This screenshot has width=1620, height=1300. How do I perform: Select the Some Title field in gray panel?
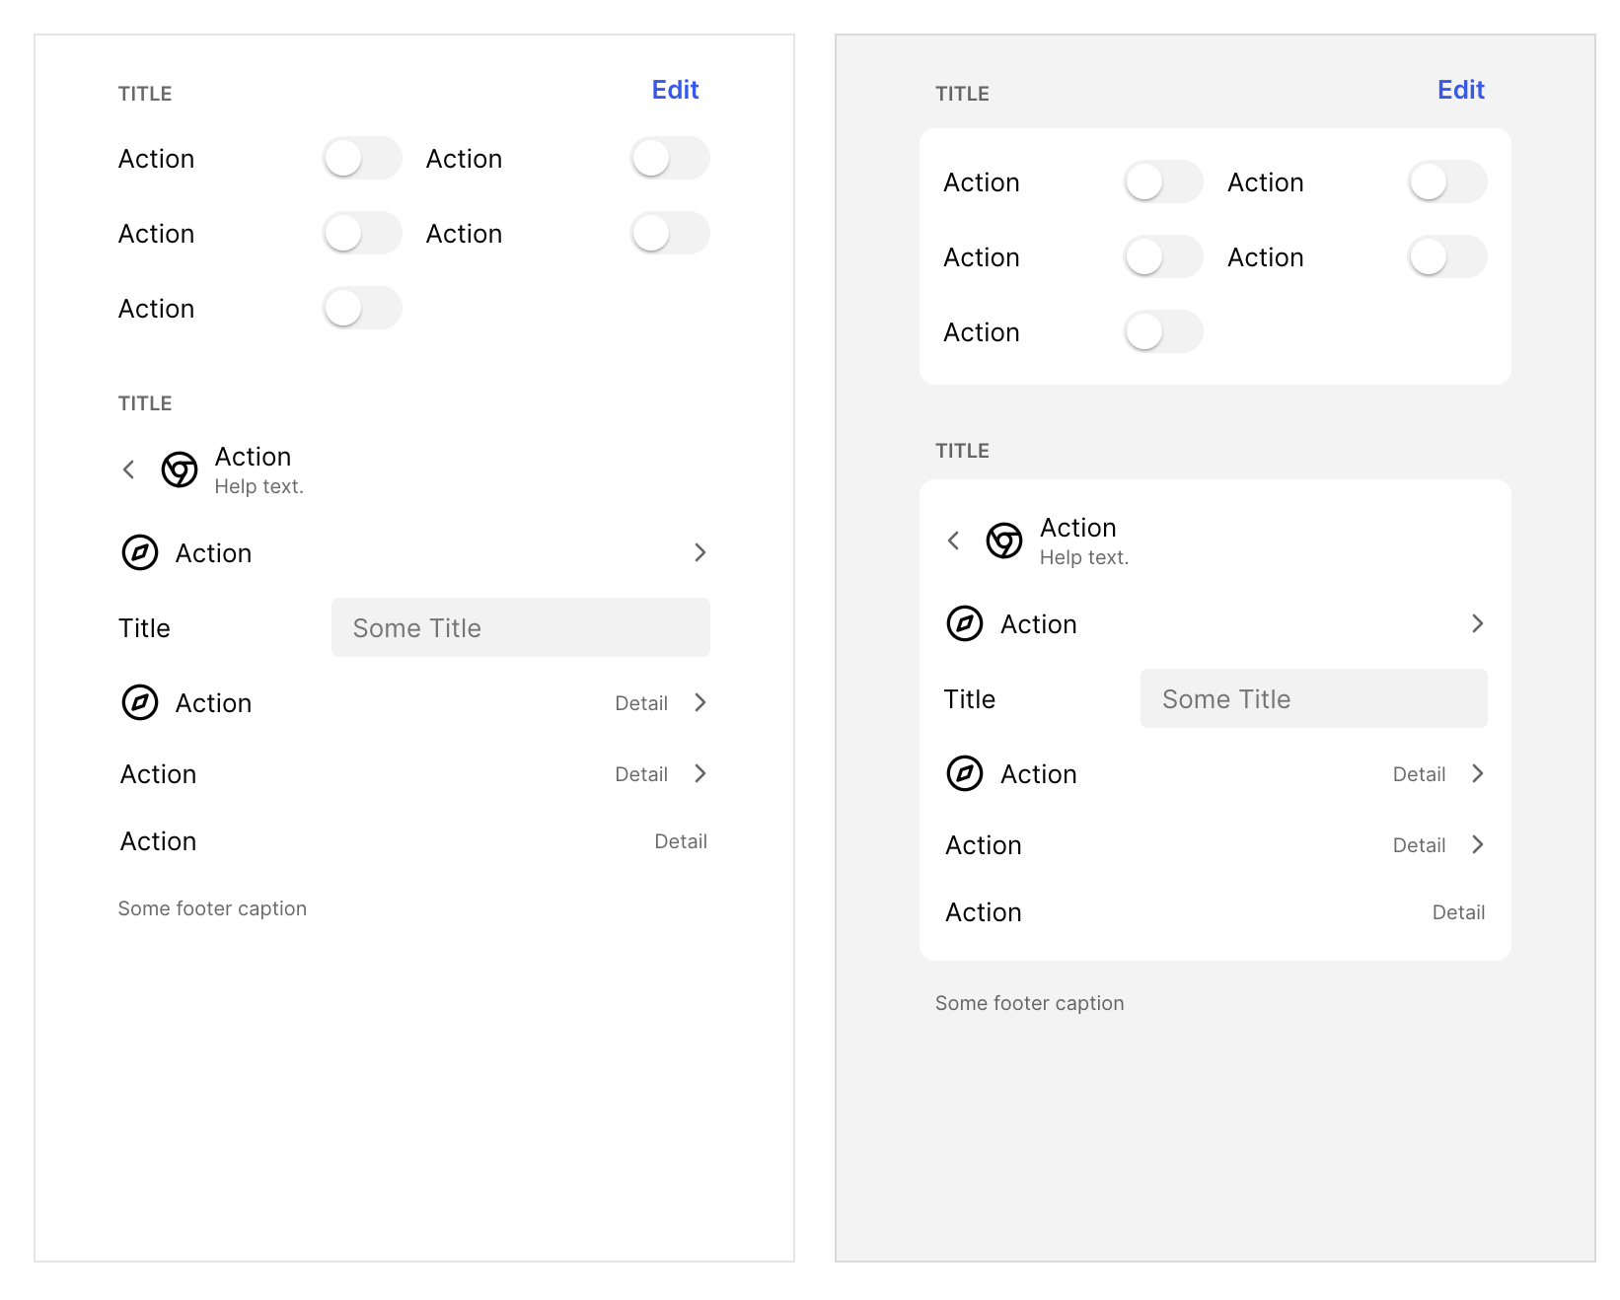(1313, 698)
